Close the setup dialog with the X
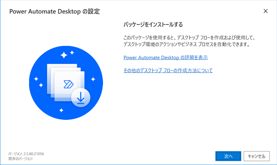This screenshot has width=277, height=165. 266,11
